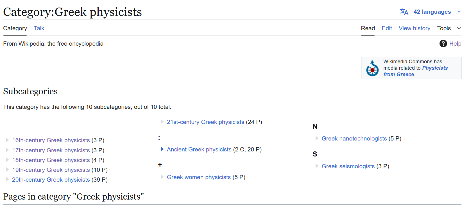Select the Read tab

pyautogui.click(x=368, y=28)
